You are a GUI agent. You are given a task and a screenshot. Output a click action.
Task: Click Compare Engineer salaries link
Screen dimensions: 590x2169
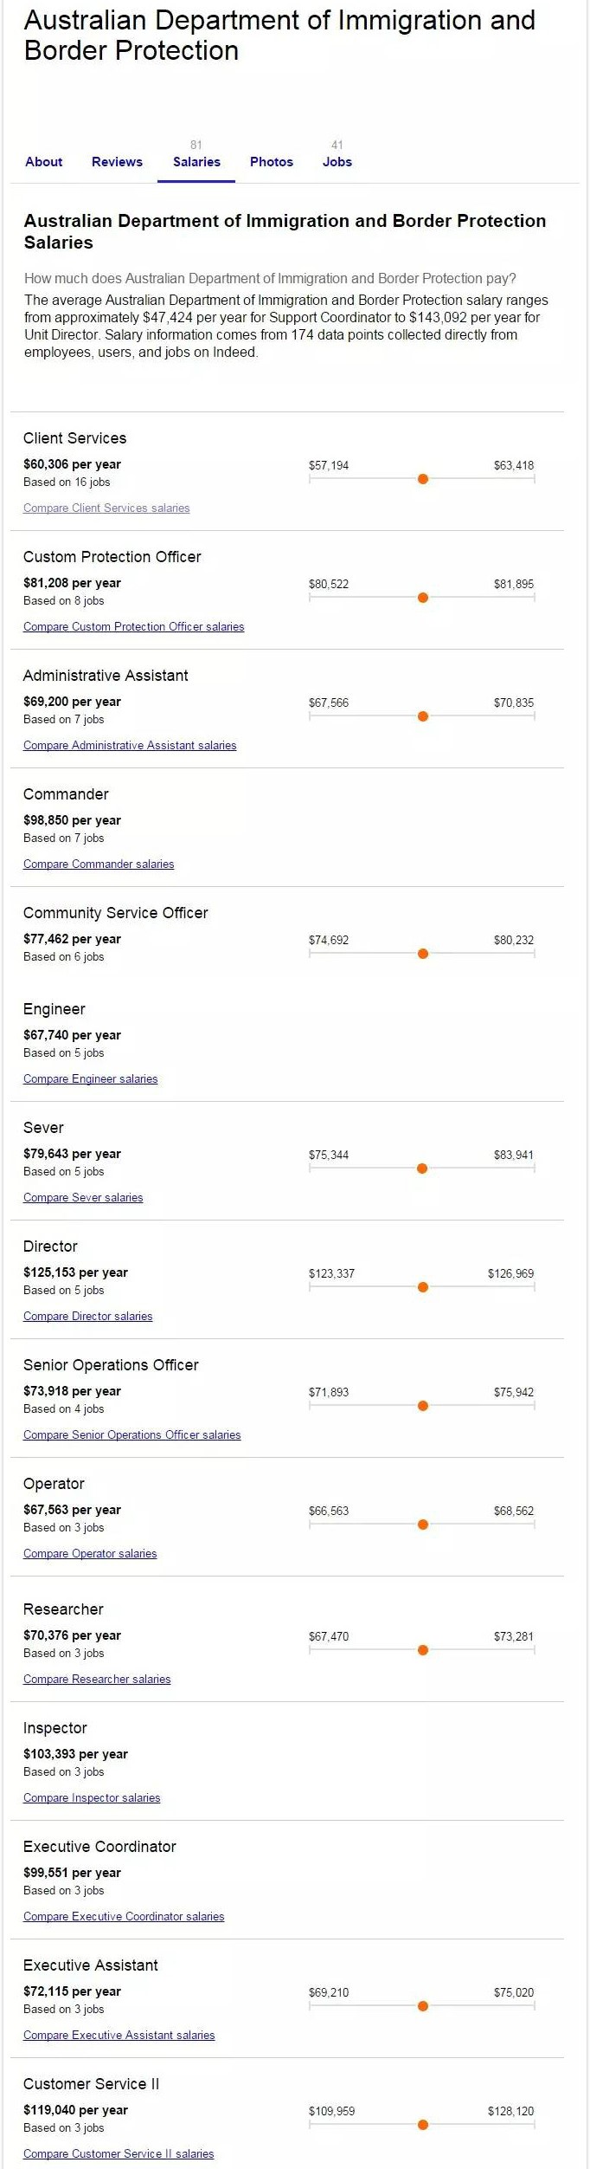coord(91,1079)
